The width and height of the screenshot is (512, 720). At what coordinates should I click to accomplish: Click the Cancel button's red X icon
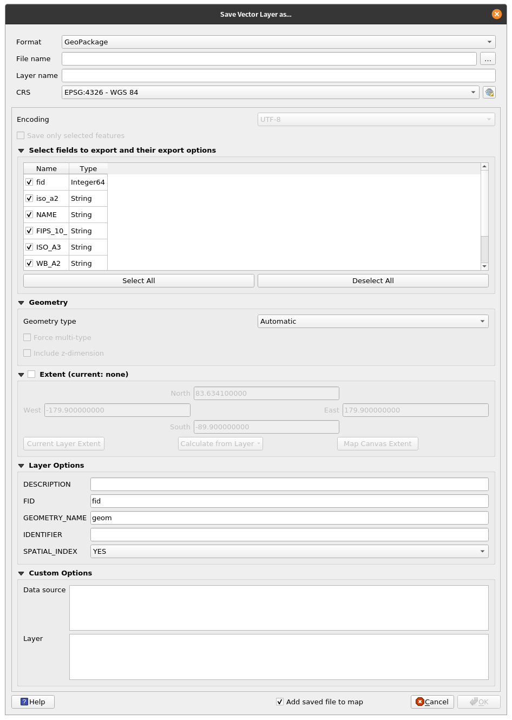(x=421, y=702)
